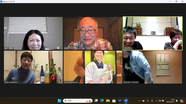The width and height of the screenshot is (186, 104).
Task: Open volume speaker tray icon
Action: tap(160, 101)
